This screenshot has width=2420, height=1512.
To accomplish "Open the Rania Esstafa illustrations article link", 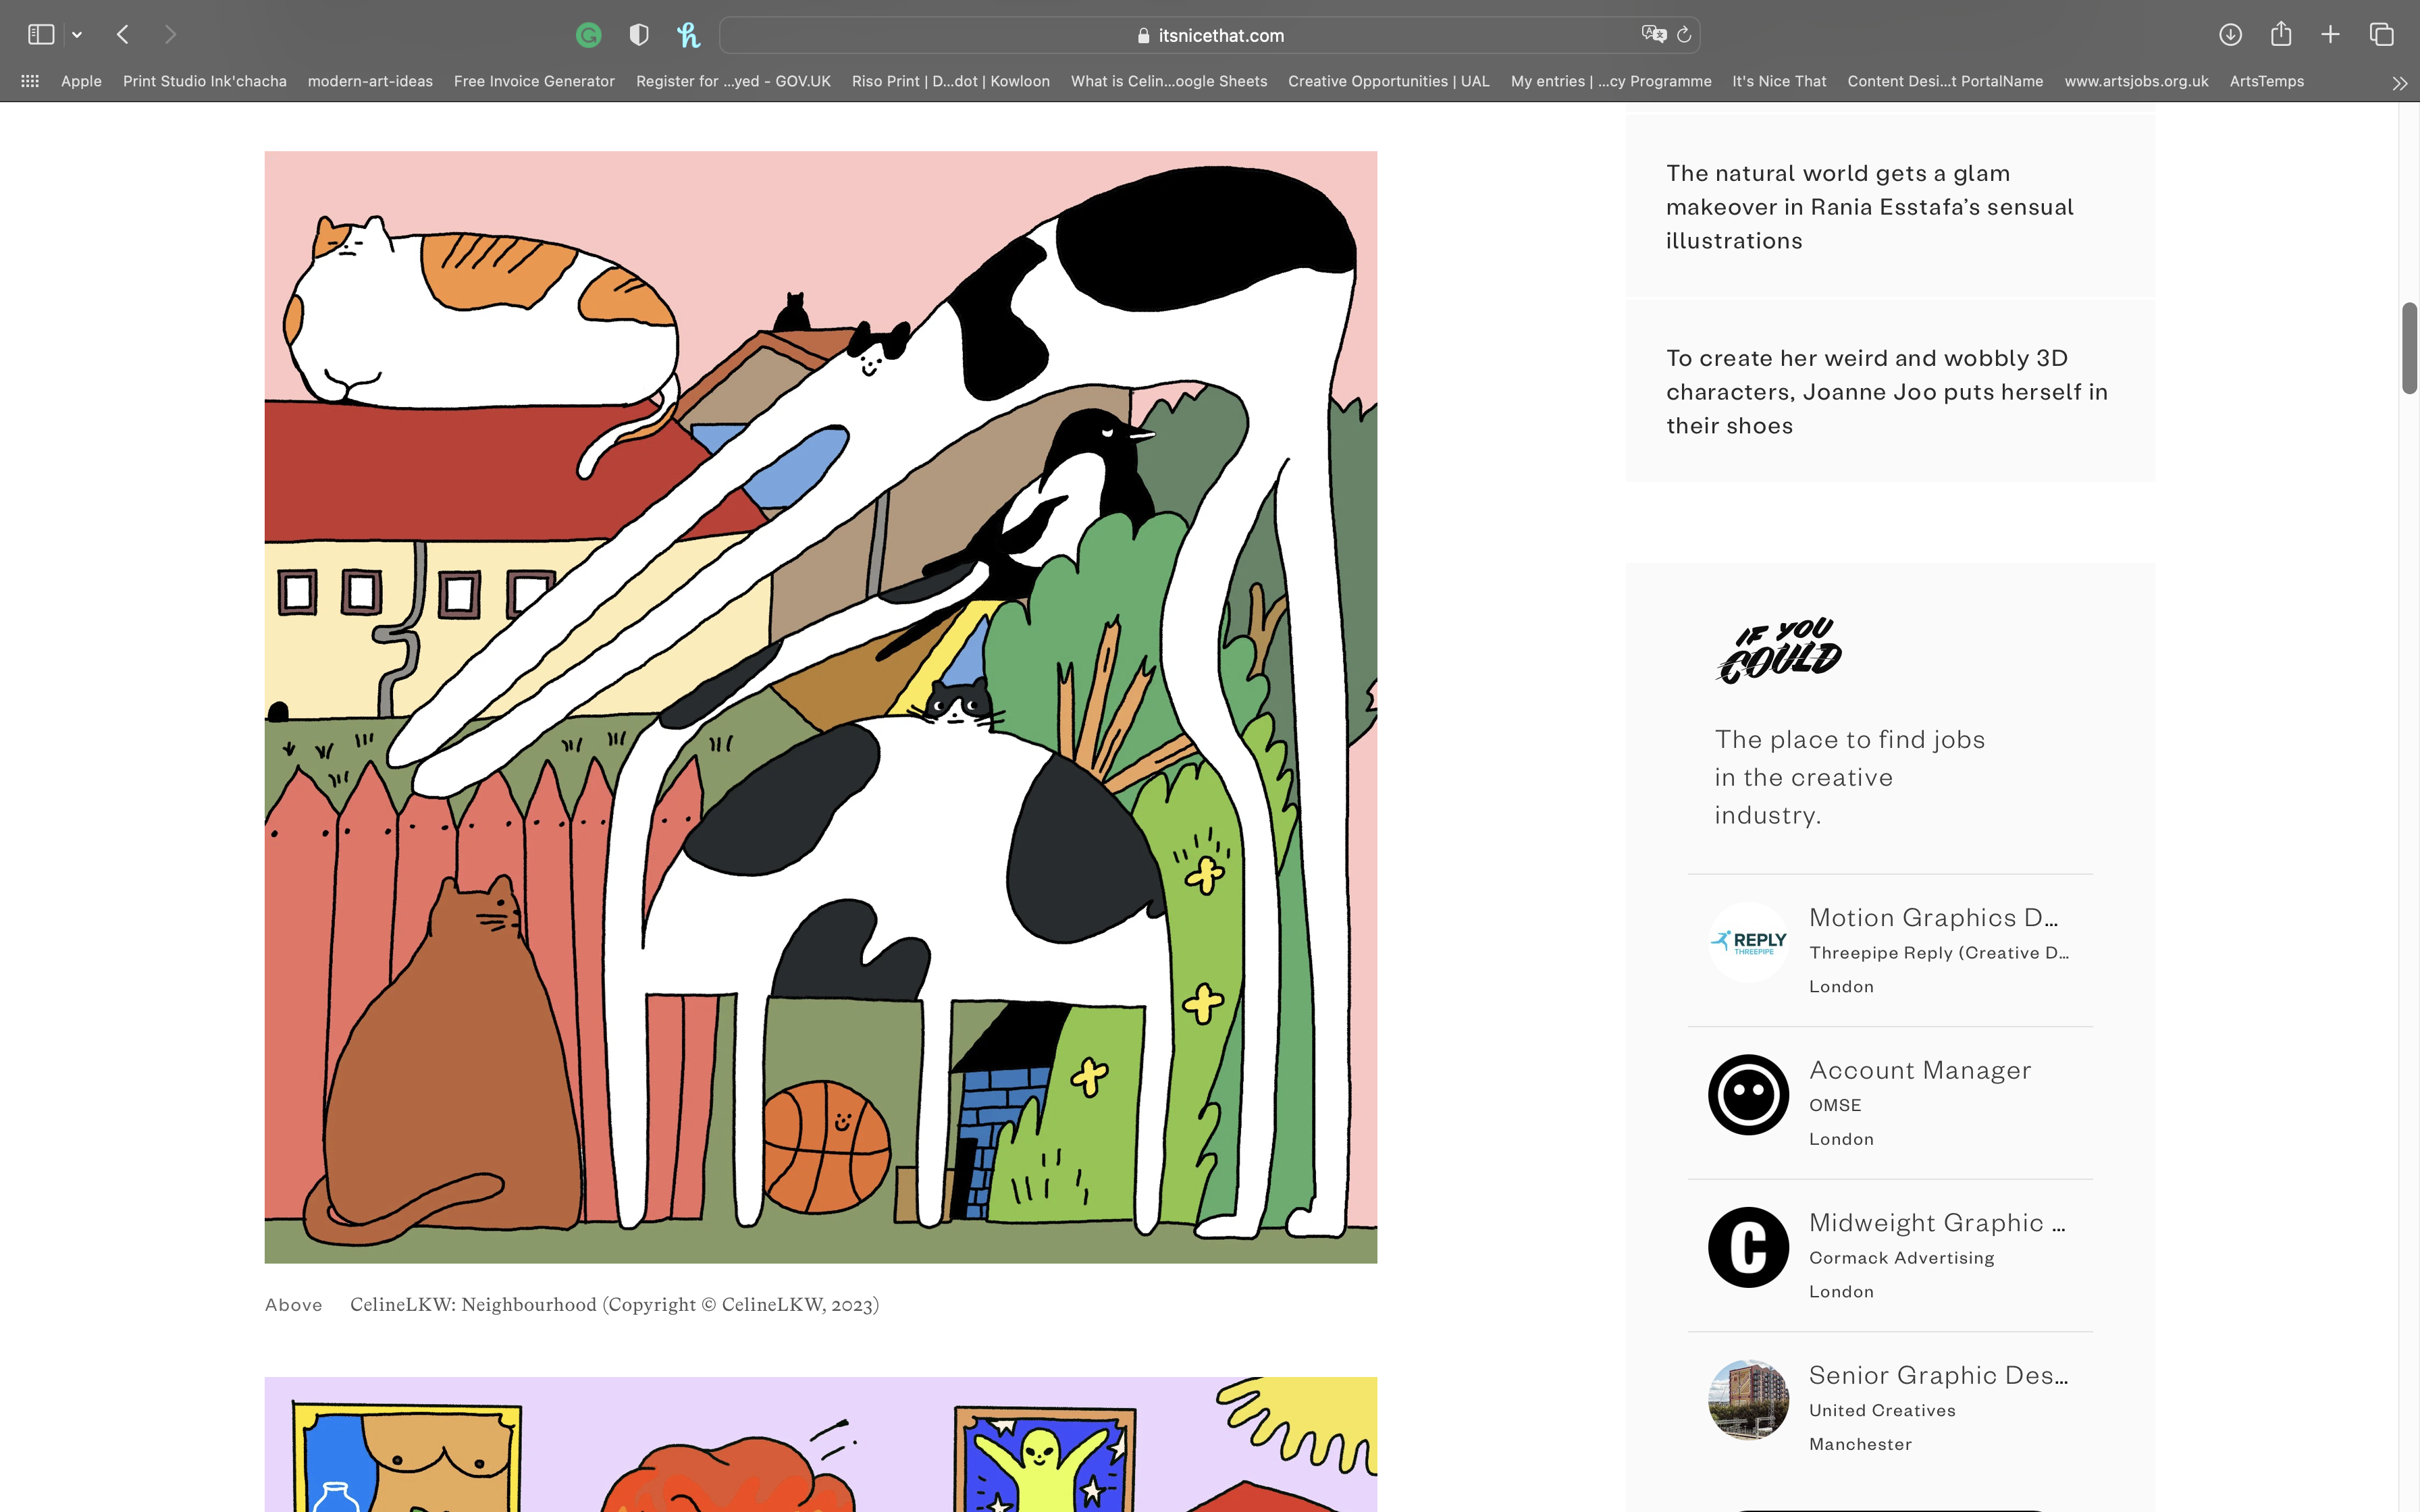I will click(x=1869, y=207).
